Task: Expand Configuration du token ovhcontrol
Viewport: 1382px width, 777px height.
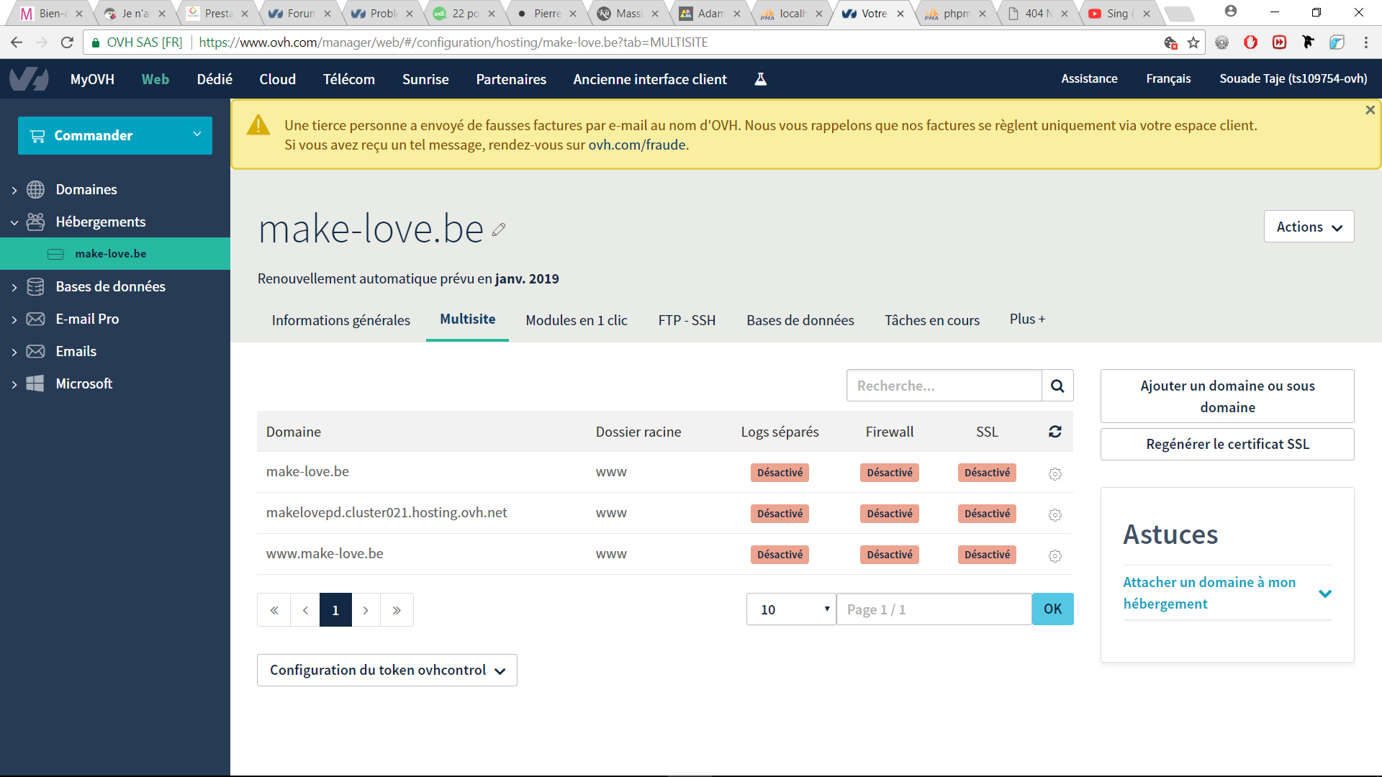Action: click(387, 670)
